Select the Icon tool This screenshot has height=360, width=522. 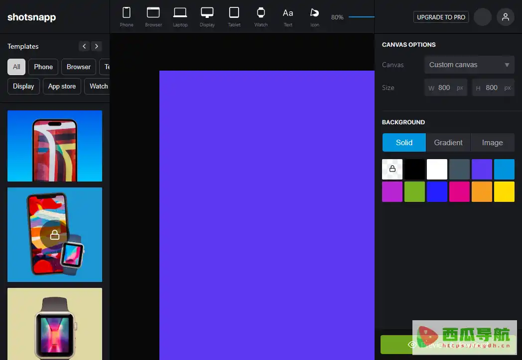coord(315,17)
